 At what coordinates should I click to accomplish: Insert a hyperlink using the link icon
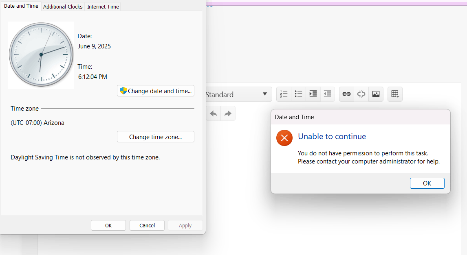(x=346, y=94)
